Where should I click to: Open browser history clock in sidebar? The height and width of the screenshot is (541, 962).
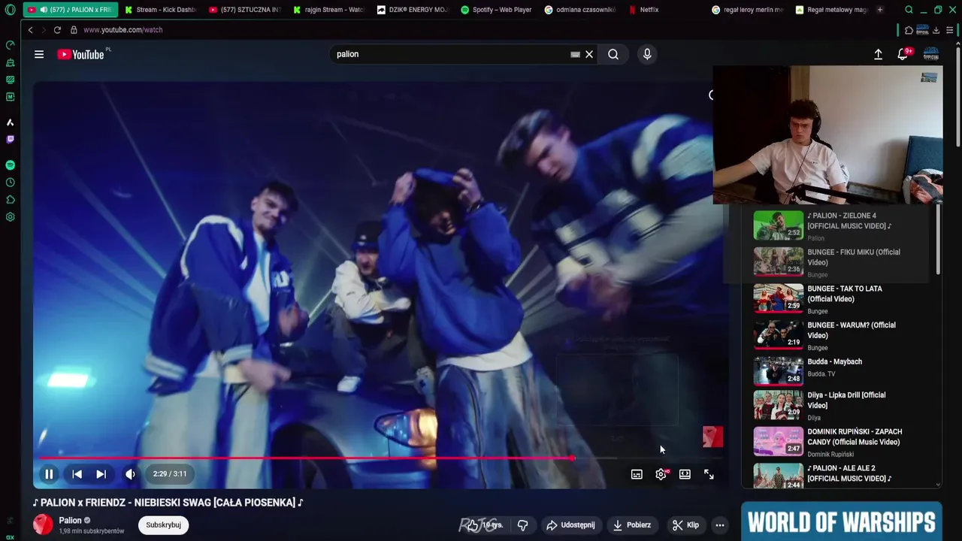tap(10, 183)
